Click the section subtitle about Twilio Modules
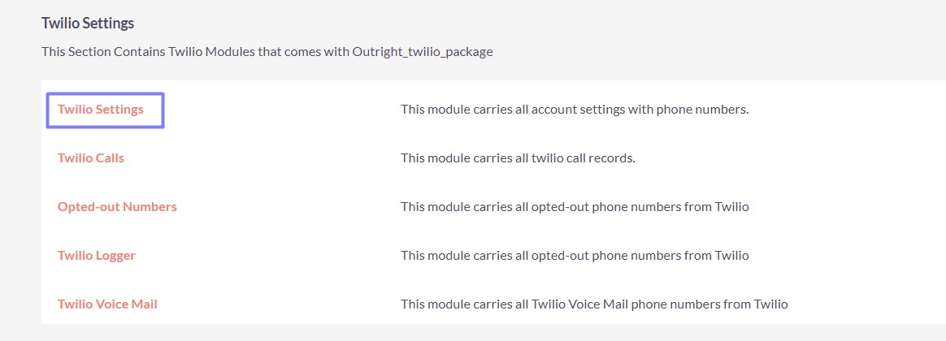The image size is (946, 341). (267, 52)
